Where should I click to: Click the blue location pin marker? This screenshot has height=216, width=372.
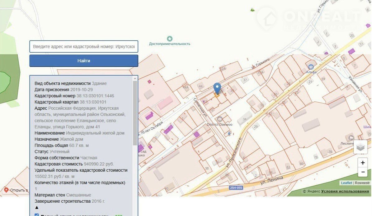click(x=218, y=88)
